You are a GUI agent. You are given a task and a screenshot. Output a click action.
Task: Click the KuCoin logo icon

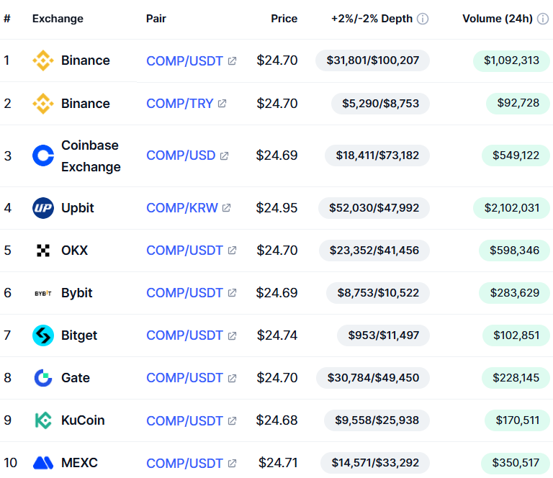click(x=43, y=420)
